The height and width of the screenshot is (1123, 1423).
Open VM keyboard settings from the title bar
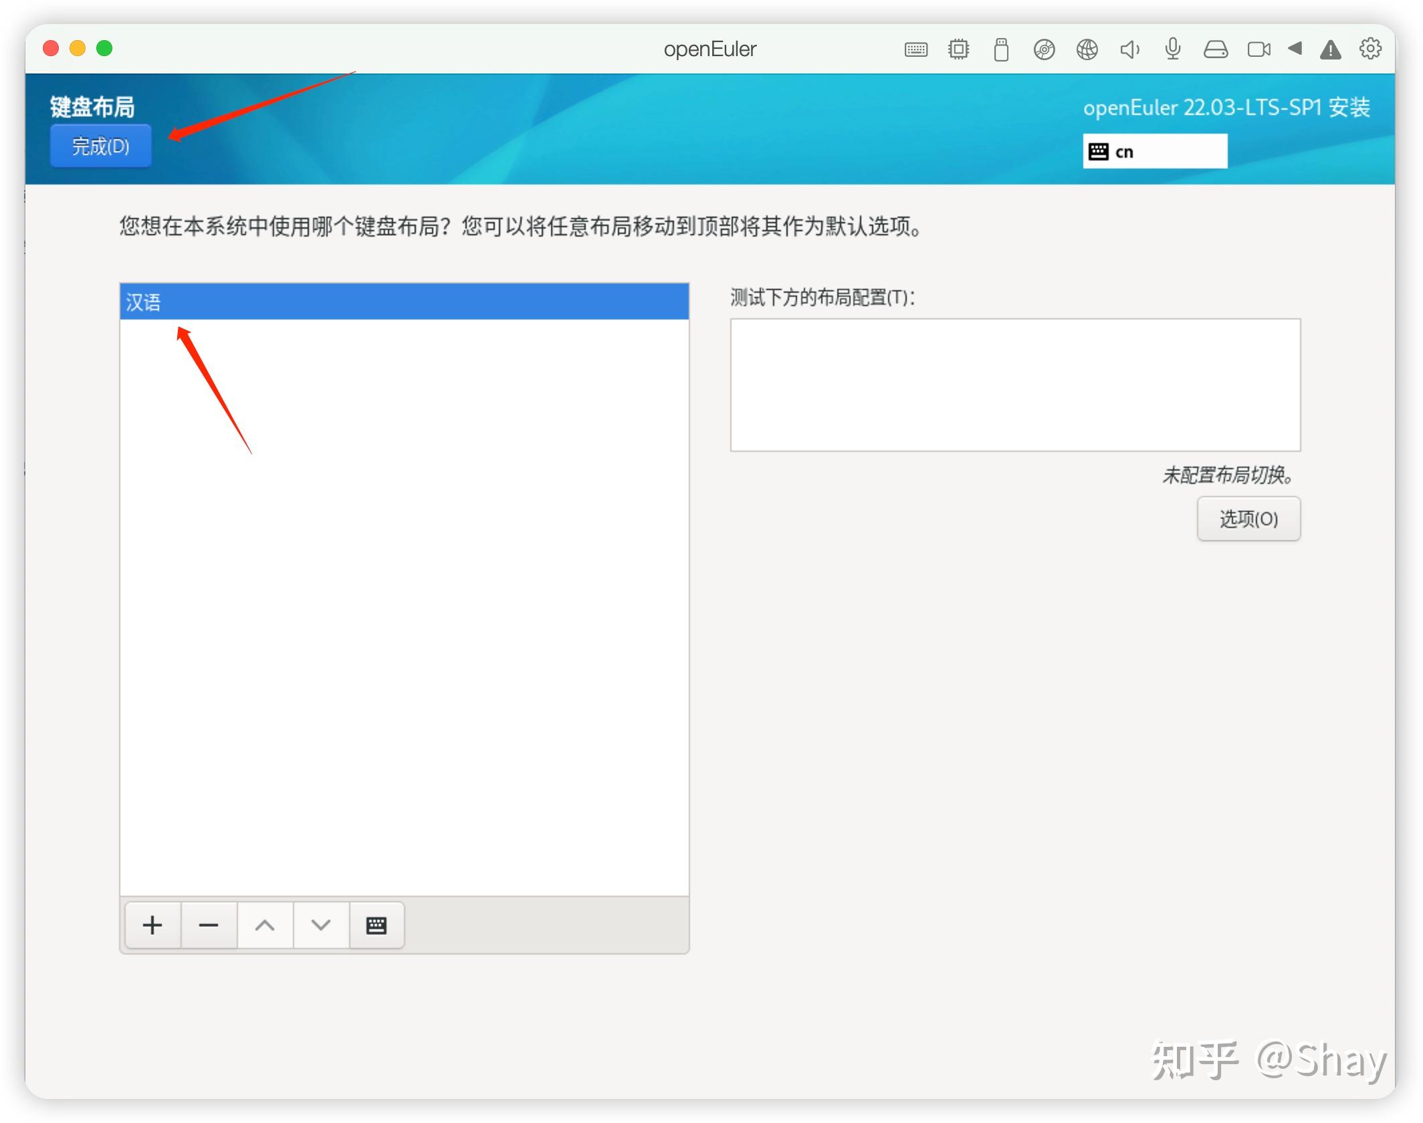[916, 49]
